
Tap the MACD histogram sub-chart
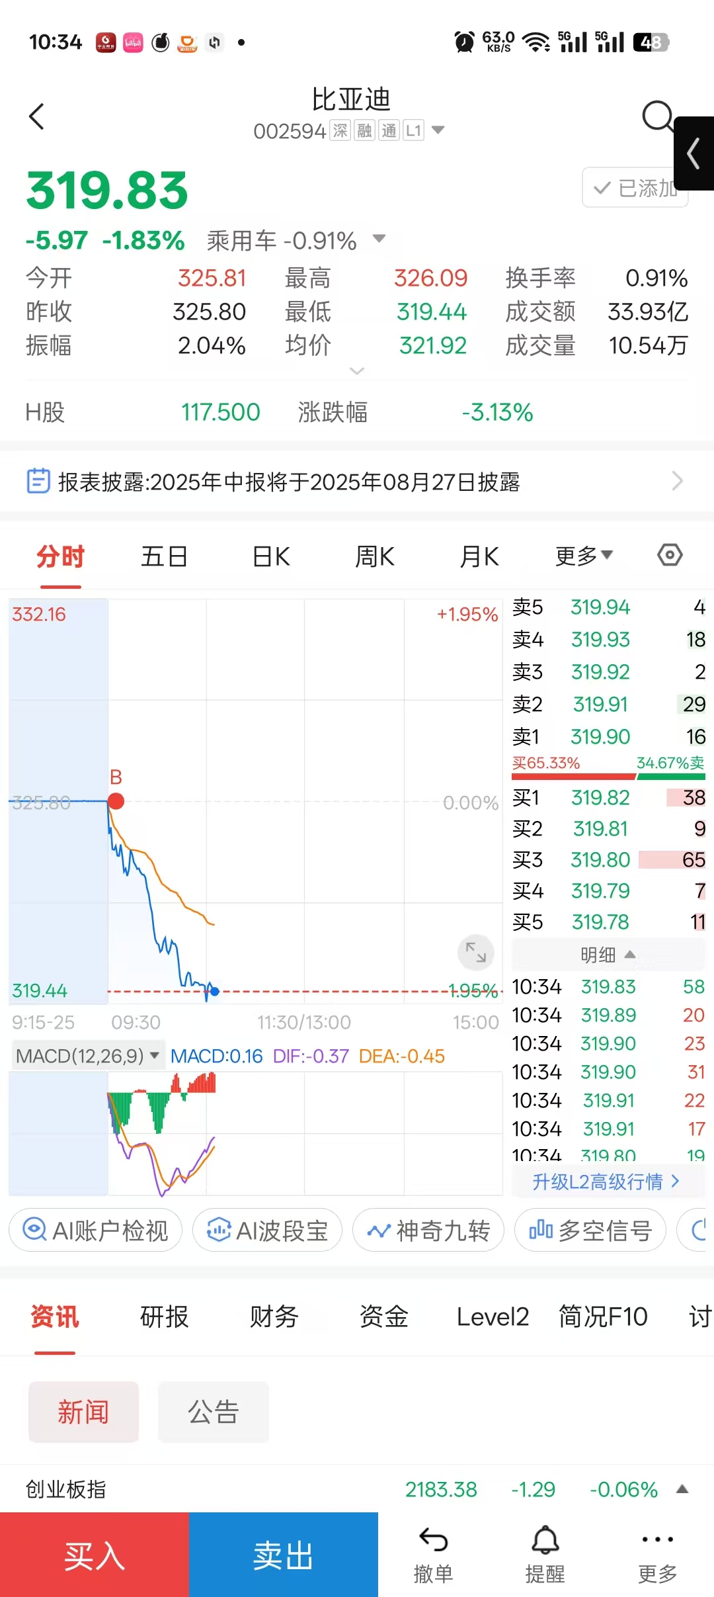[x=256, y=1133]
